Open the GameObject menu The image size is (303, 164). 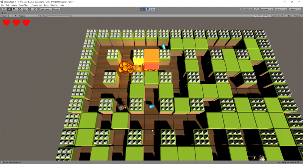point(24,5)
